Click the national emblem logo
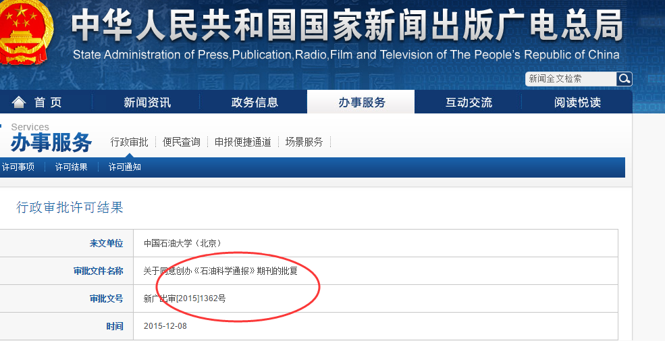The height and width of the screenshot is (341, 665). coord(26,32)
